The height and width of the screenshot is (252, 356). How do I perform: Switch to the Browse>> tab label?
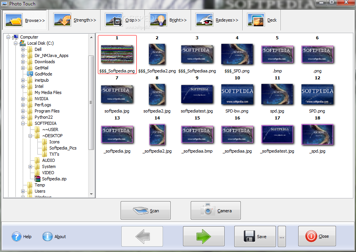(x=35, y=20)
